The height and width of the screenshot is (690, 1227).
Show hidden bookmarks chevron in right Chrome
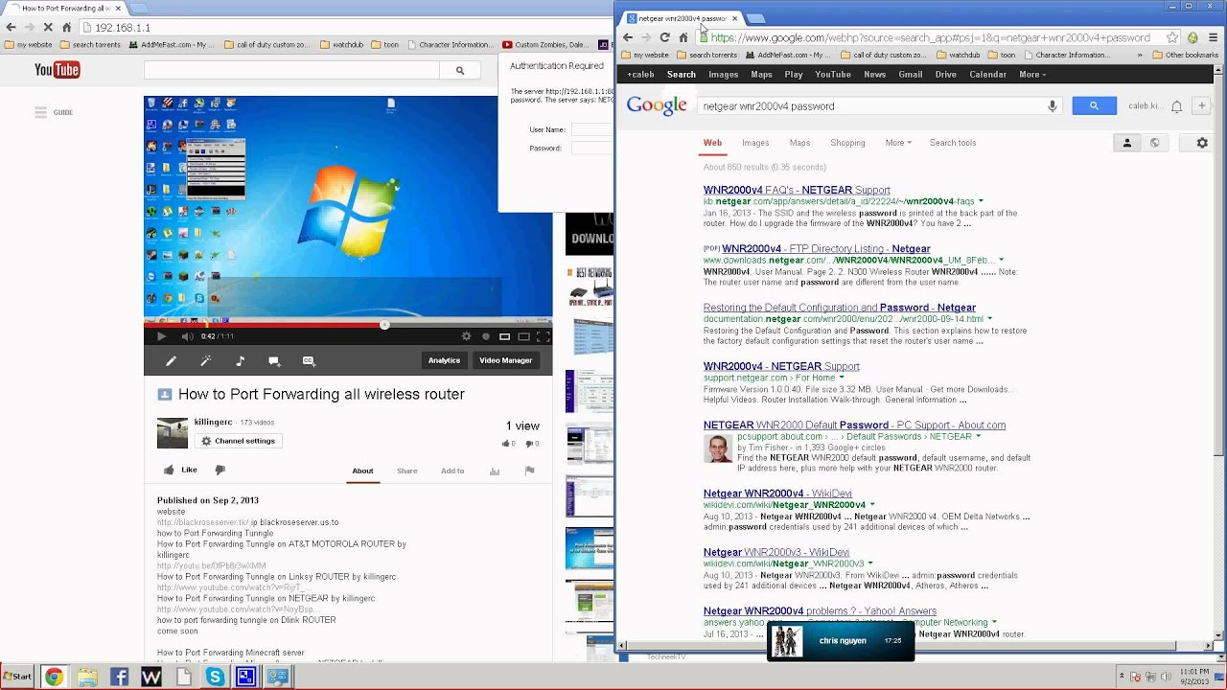tap(1140, 55)
